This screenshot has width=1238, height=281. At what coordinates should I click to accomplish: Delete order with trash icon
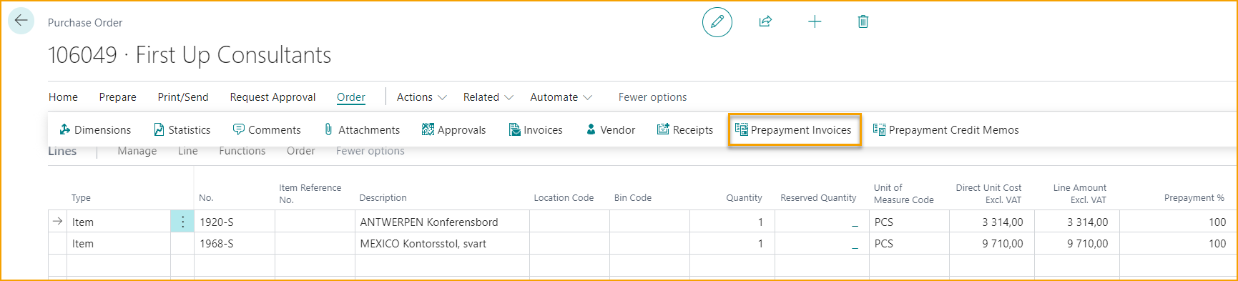click(x=863, y=21)
